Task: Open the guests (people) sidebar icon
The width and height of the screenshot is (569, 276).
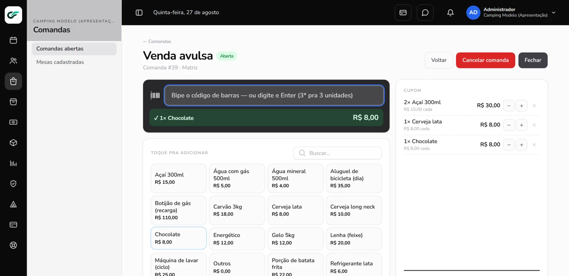Action: point(13,61)
